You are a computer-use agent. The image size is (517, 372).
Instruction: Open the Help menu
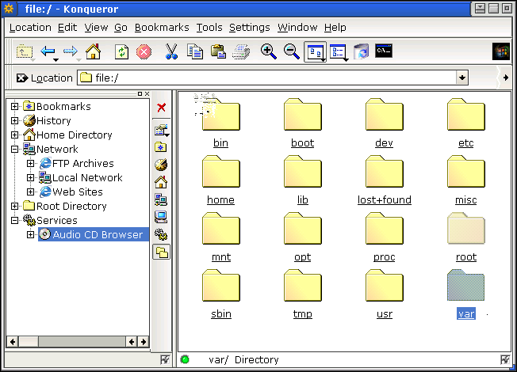[x=335, y=28]
